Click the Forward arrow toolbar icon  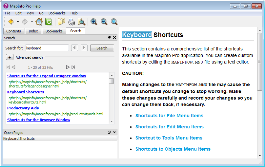(x=25, y=22)
